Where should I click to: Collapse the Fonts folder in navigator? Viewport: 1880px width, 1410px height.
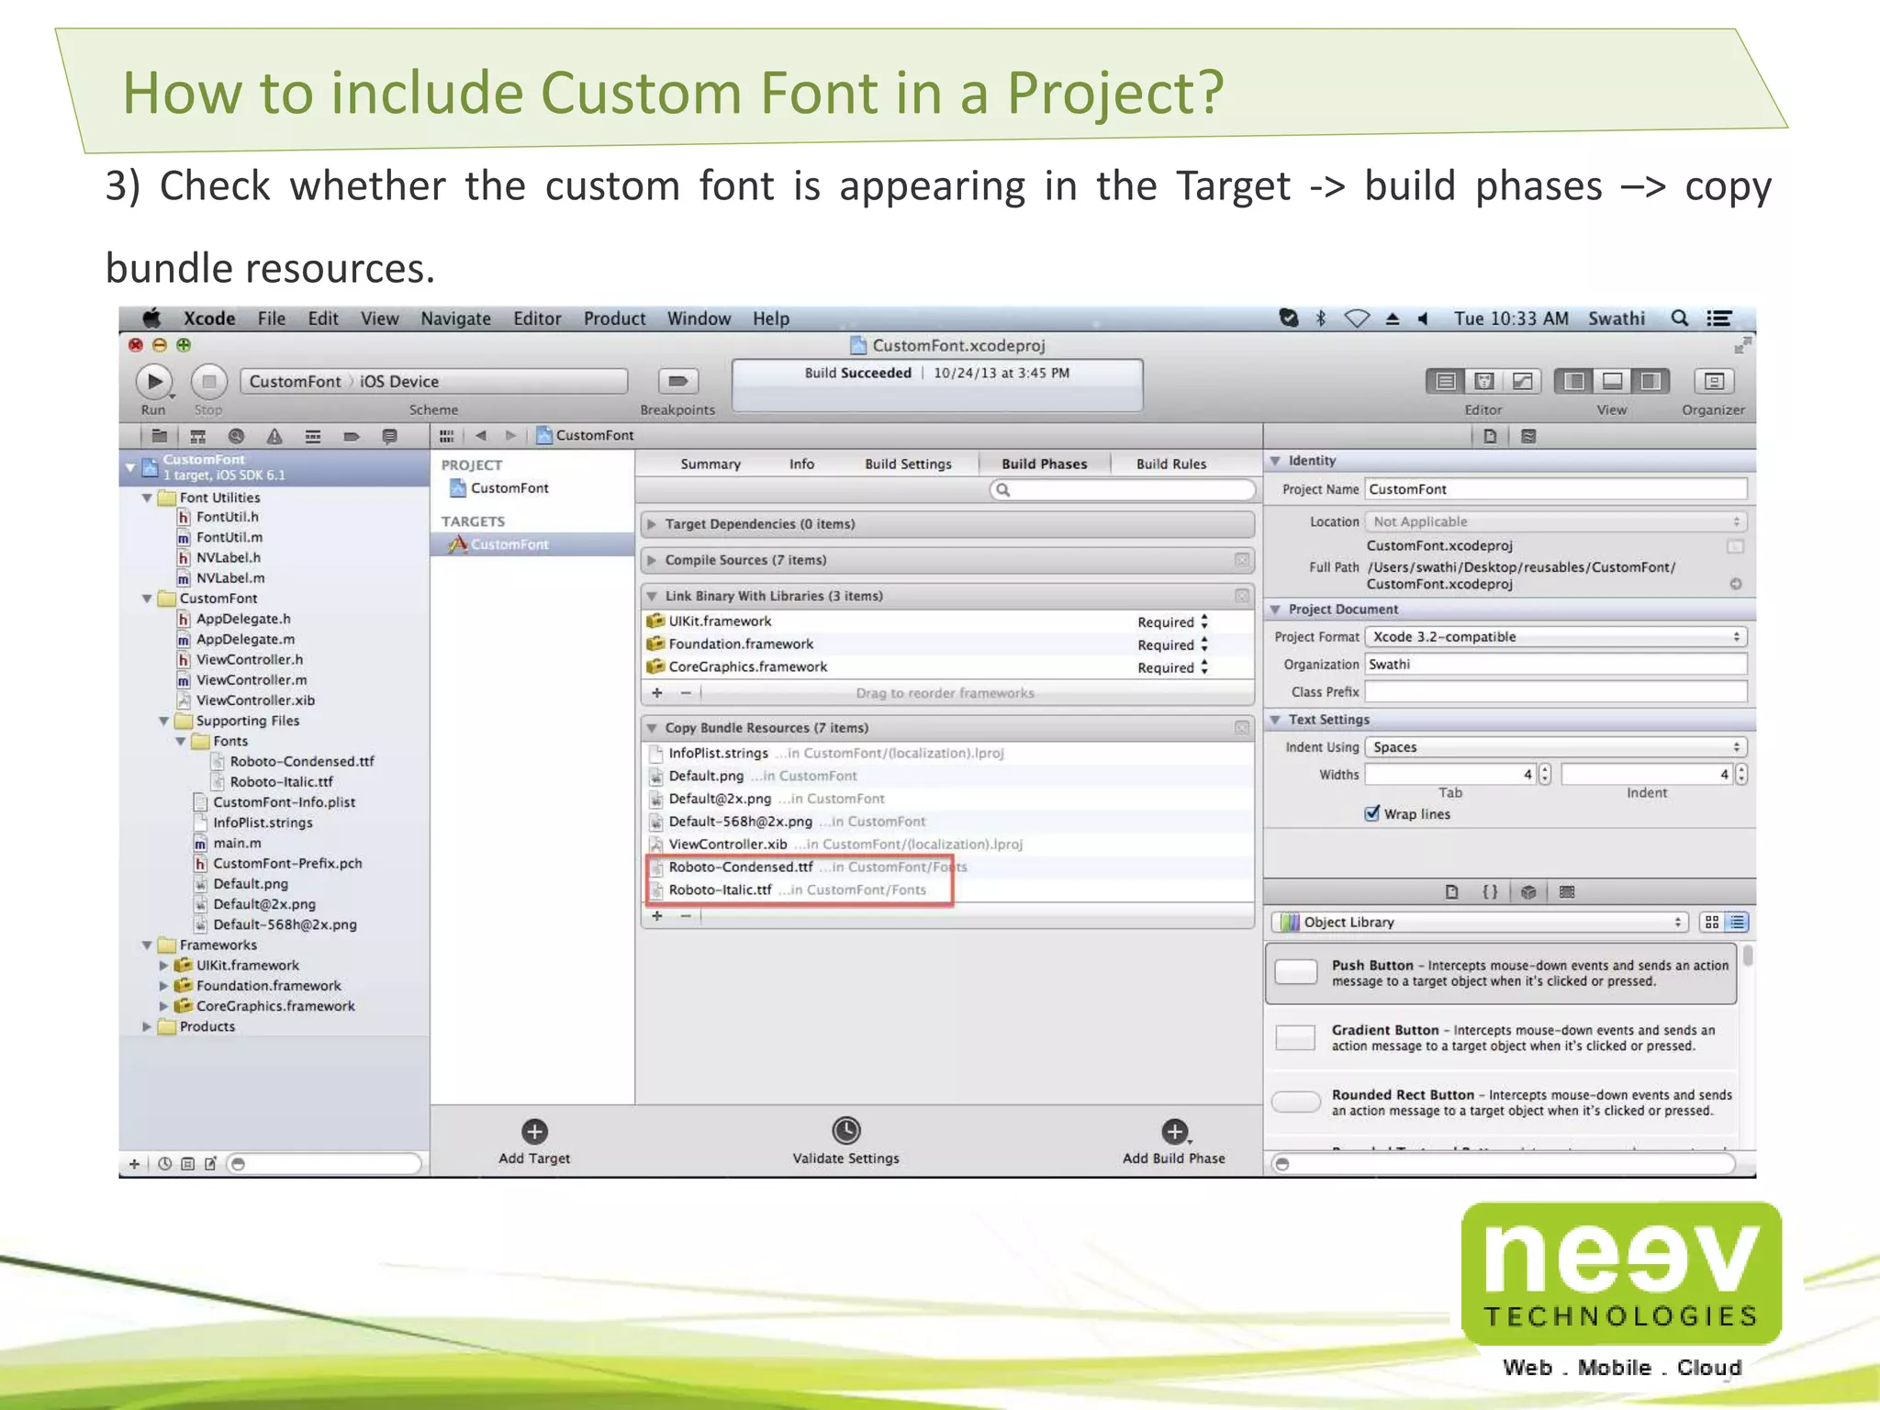pos(182,742)
